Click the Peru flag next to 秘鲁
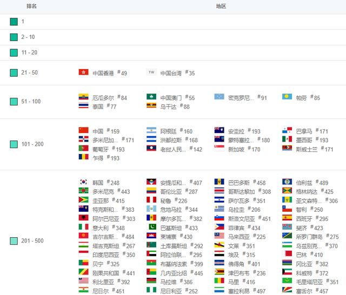The height and width of the screenshot is (295, 346). click(151, 200)
